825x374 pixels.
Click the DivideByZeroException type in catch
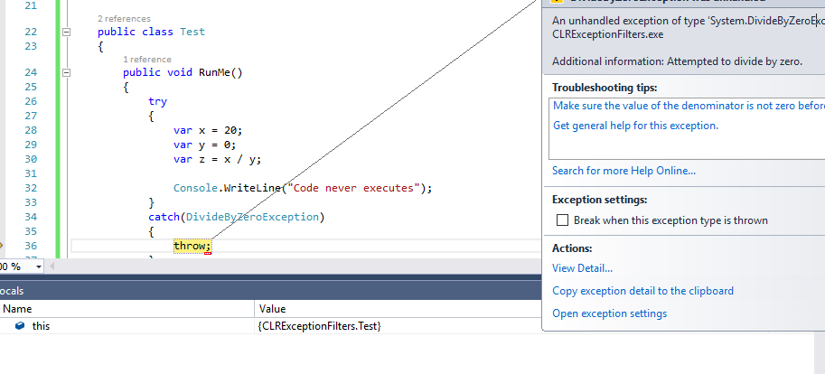click(252, 217)
